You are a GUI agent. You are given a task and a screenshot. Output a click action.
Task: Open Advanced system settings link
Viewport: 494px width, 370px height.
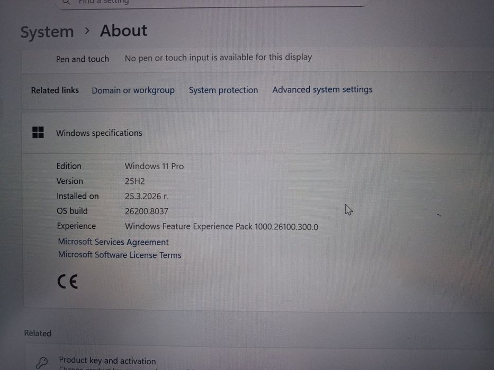322,90
